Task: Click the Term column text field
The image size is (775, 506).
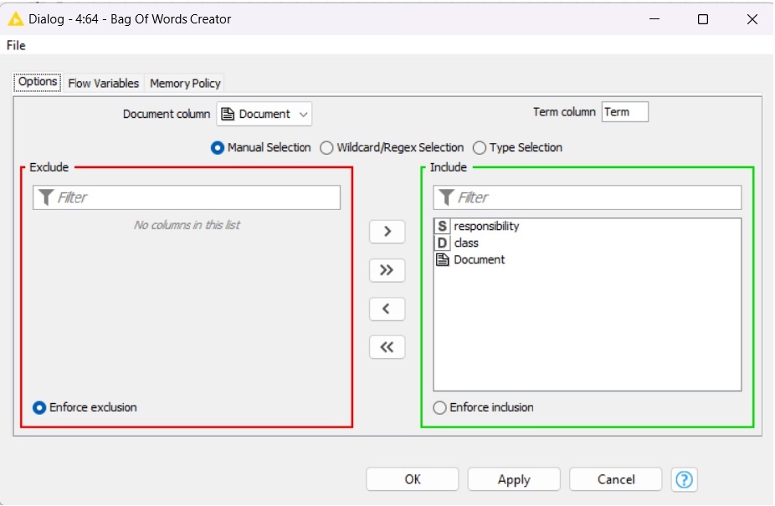Action: (x=624, y=112)
